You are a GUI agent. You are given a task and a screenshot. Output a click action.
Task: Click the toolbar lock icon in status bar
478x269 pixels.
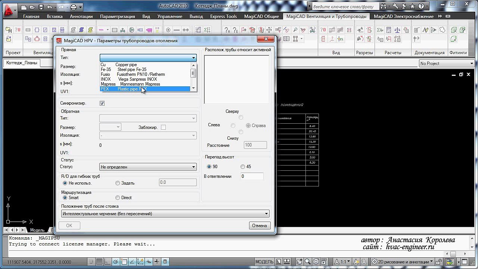click(x=440, y=262)
